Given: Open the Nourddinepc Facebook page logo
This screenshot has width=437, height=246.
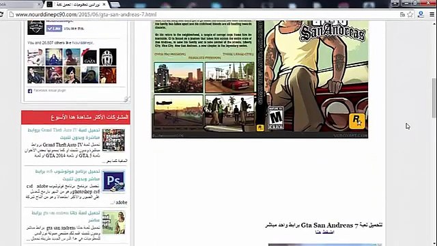Looking at the screenshot, I should tap(36, 27).
